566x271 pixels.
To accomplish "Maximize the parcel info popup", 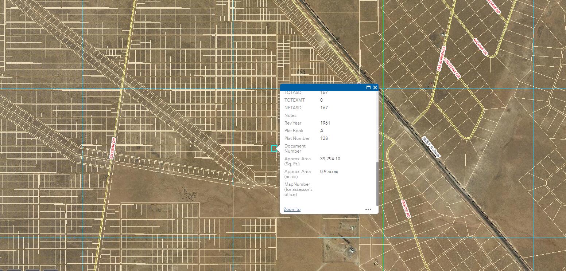I will [368, 87].
